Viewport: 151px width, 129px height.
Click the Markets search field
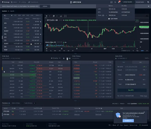12,11
